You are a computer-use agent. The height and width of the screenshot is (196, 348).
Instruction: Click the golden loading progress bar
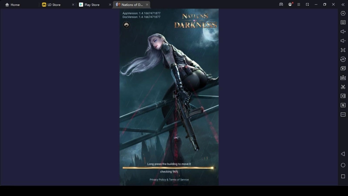click(x=168, y=168)
